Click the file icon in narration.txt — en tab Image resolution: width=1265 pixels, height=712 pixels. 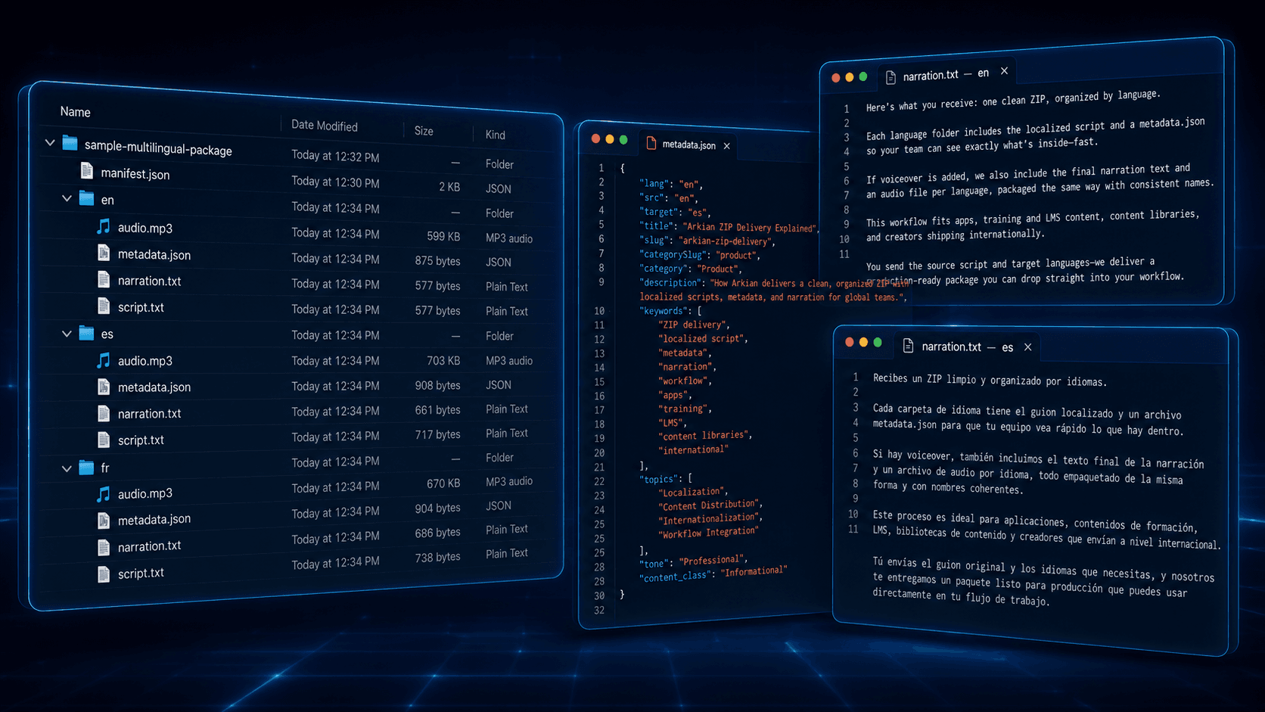[890, 77]
